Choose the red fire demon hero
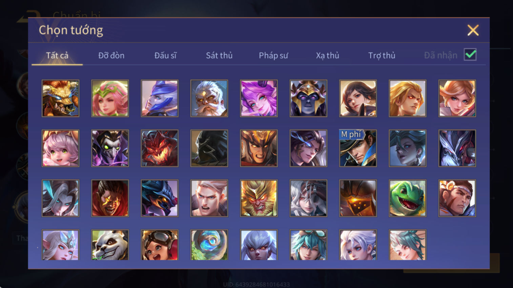513x288 pixels. pos(160,148)
